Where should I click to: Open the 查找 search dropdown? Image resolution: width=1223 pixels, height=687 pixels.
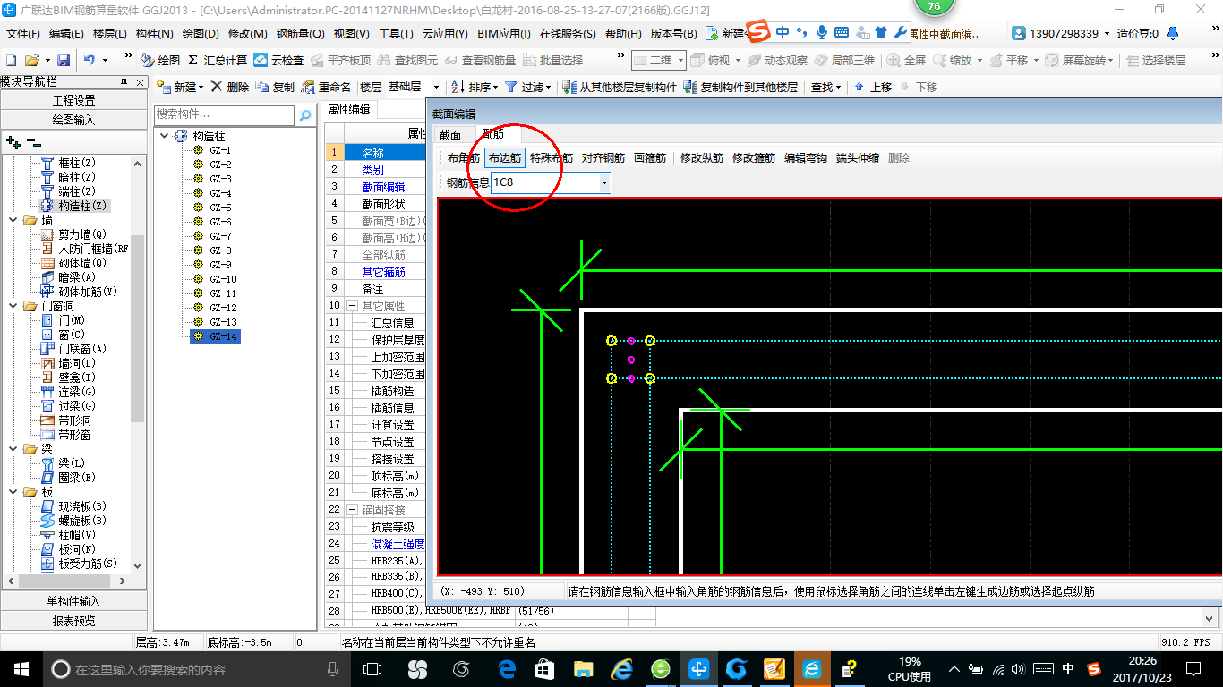826,87
